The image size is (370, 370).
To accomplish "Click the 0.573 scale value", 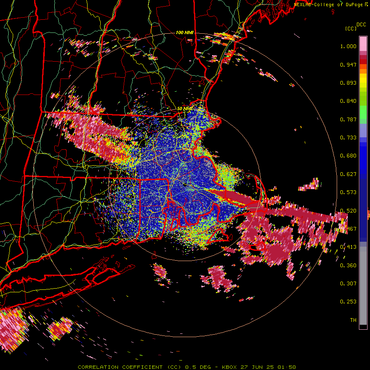I will click(x=348, y=192).
